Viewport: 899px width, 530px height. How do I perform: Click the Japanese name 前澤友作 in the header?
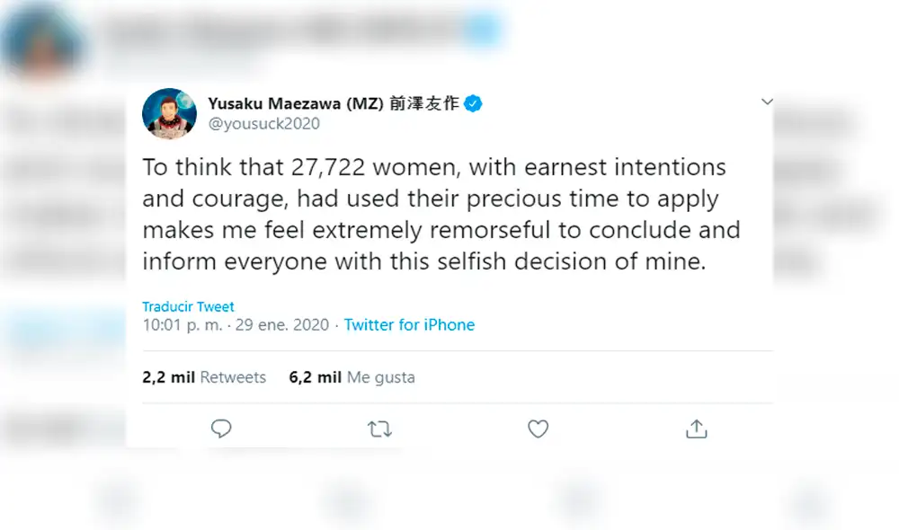pyautogui.click(x=423, y=103)
